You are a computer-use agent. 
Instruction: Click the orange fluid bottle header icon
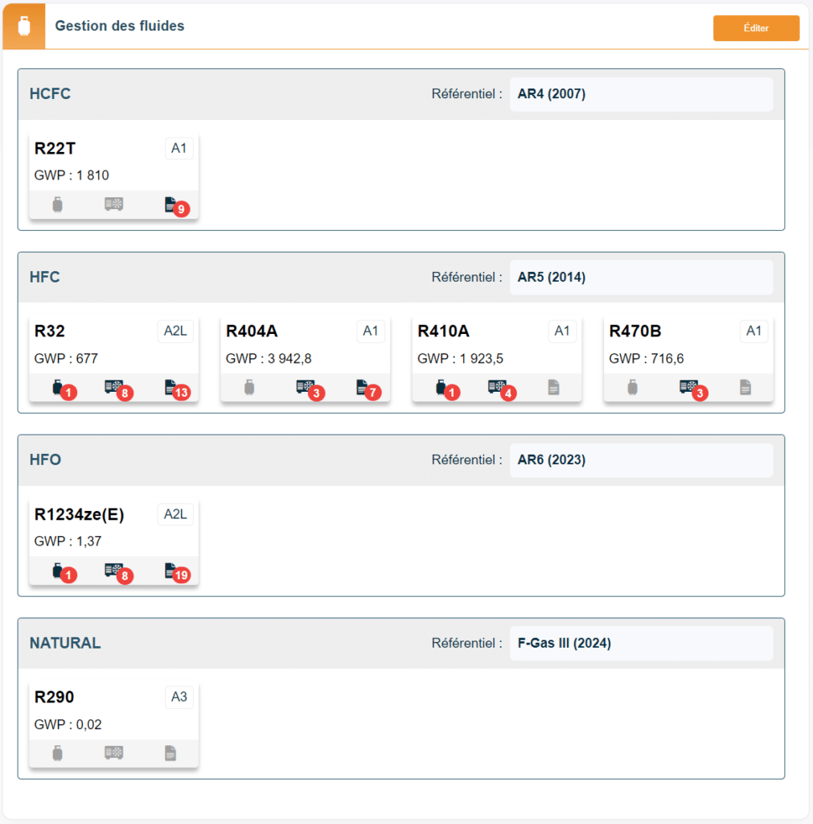click(24, 26)
